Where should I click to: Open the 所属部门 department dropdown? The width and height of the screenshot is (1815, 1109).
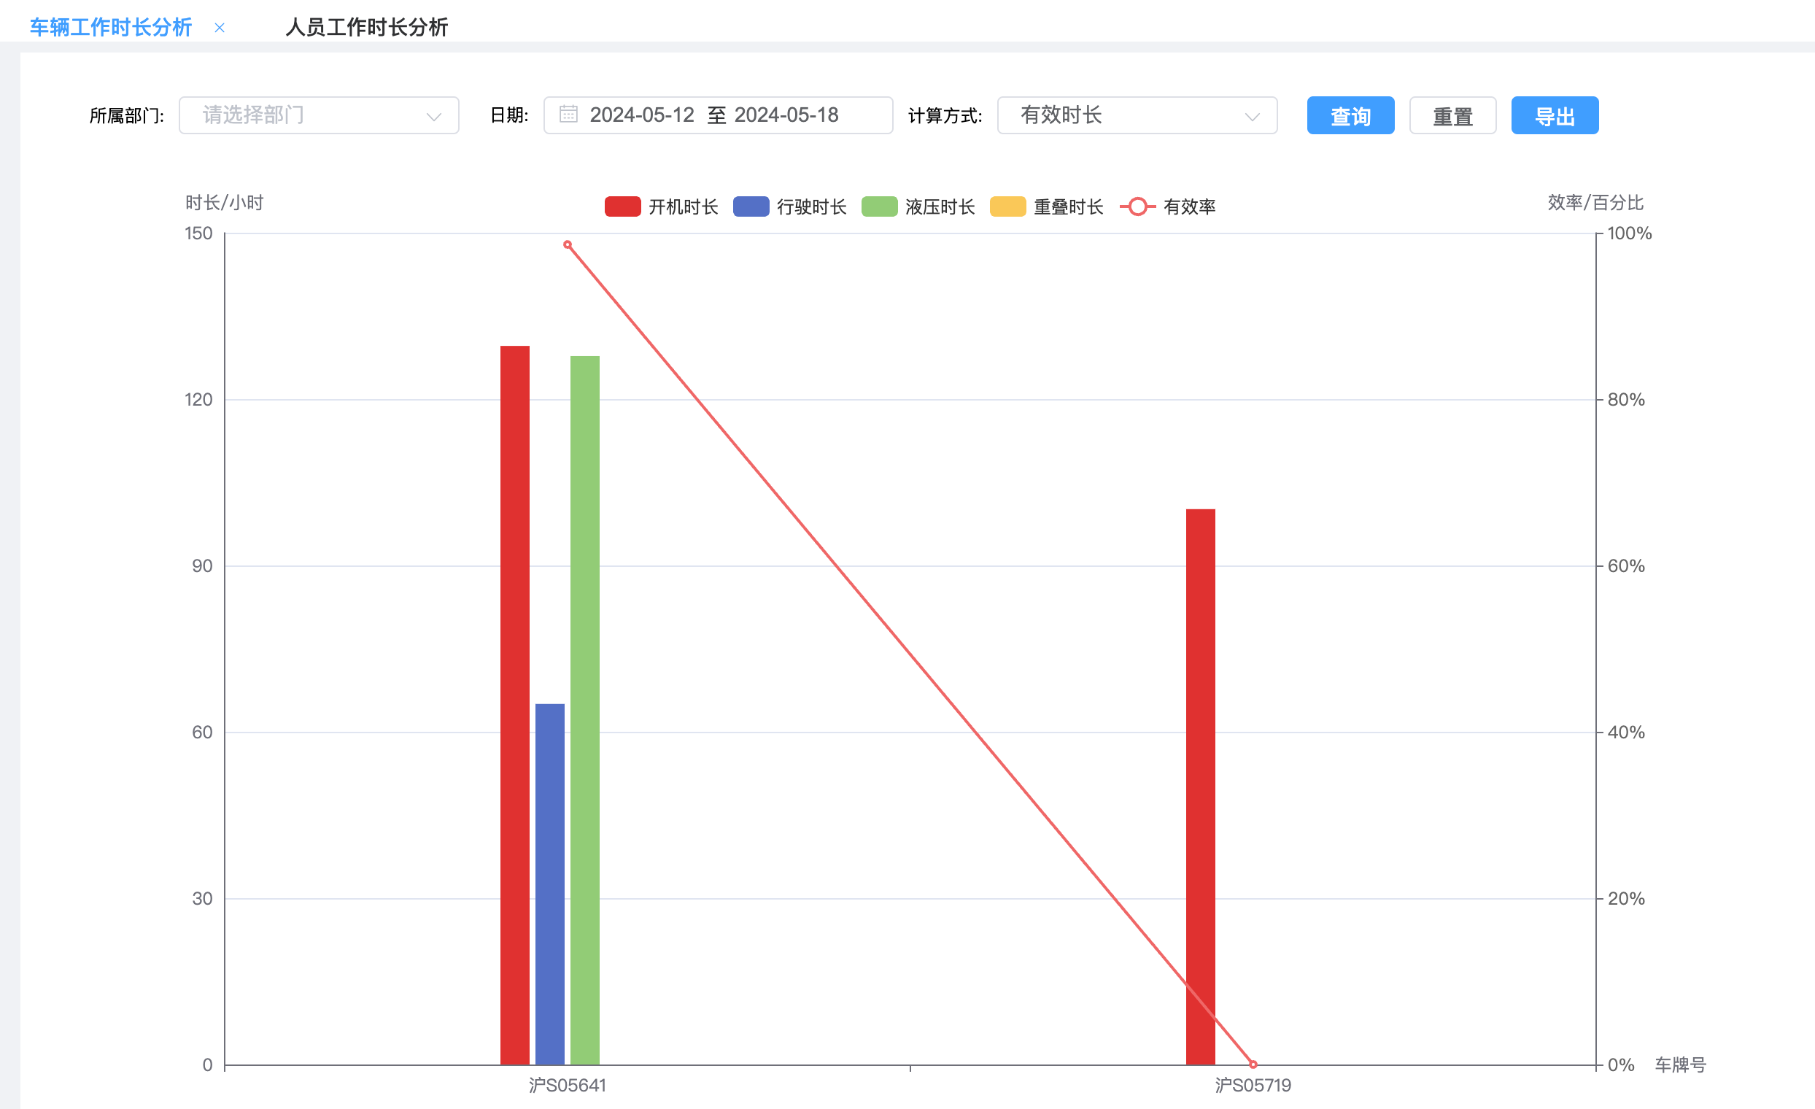click(319, 115)
